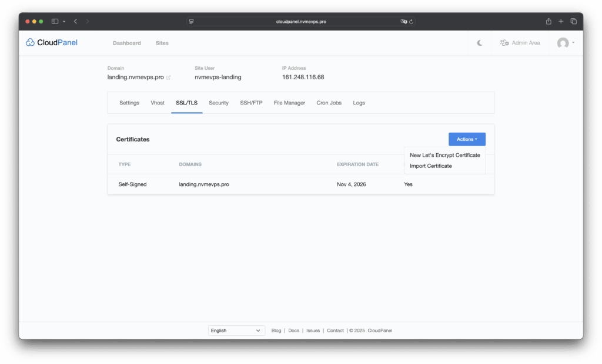Go back with the browser back arrow
602x364 pixels.
[75, 21]
